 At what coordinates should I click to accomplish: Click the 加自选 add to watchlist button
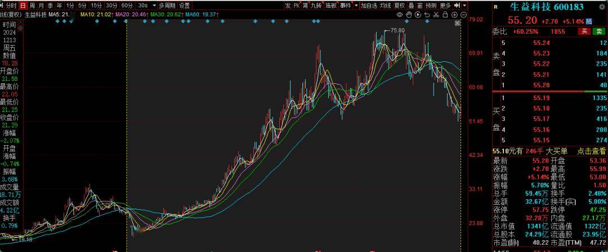click(369, 6)
